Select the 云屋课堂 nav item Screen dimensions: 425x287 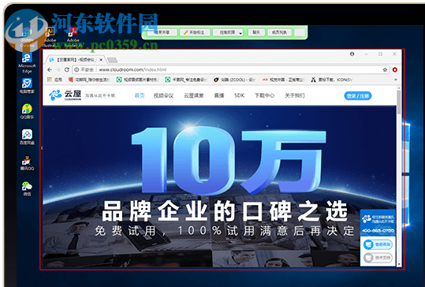click(x=194, y=95)
